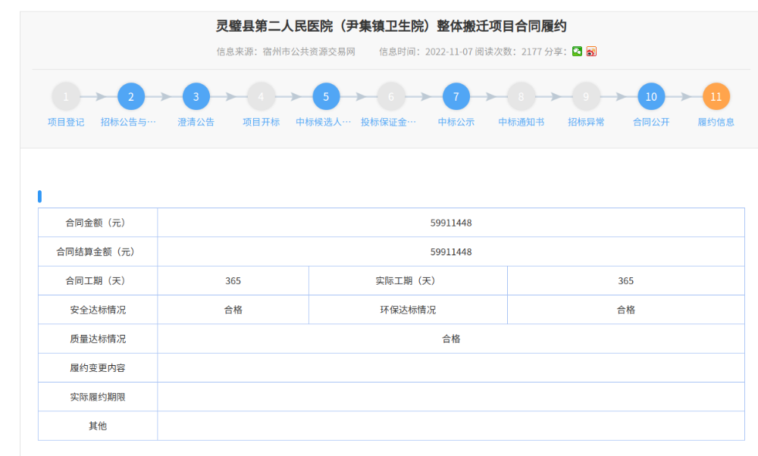Select step 2 circle in process bar
The height and width of the screenshot is (456, 758).
tap(131, 97)
